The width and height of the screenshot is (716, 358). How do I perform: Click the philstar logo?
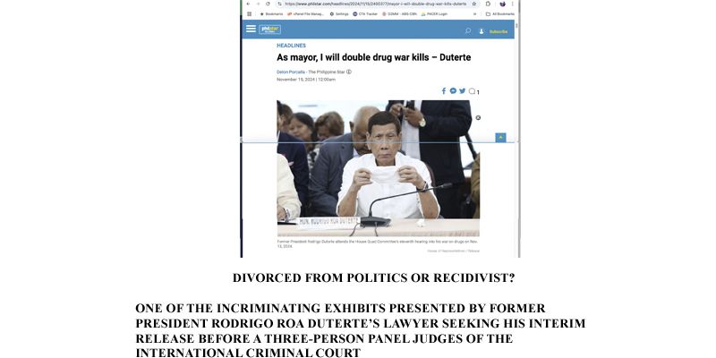tap(270, 30)
